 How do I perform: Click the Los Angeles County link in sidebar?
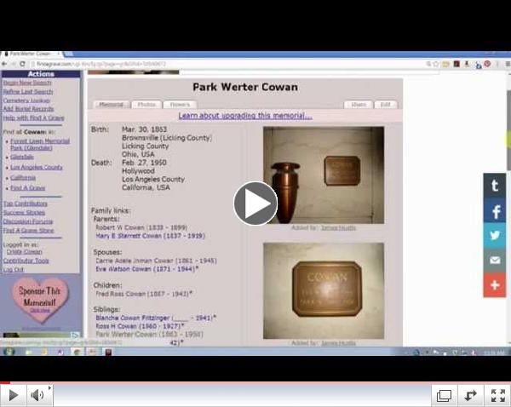pyautogui.click(x=37, y=167)
